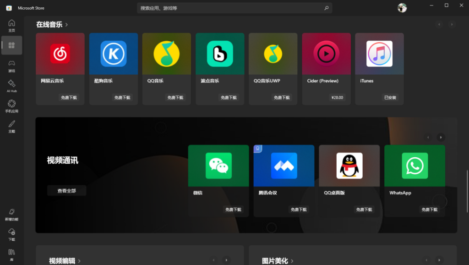Show next apps in 在线音乐 row
The height and width of the screenshot is (265, 469).
pos(452,25)
